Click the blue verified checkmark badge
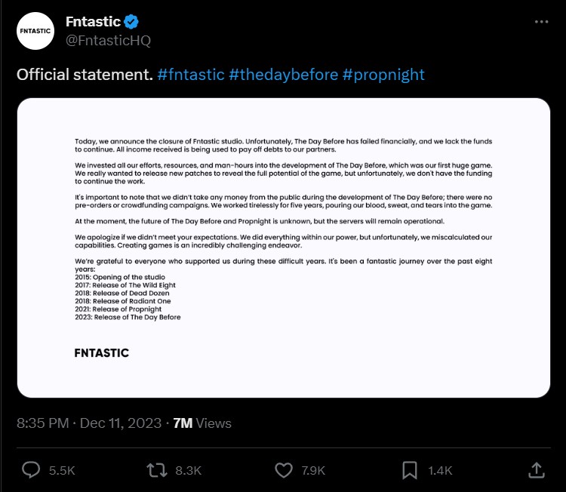 131,22
